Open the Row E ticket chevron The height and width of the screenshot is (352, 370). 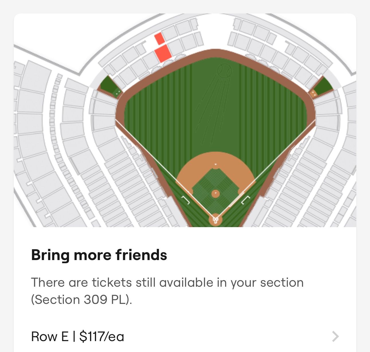[335, 337]
